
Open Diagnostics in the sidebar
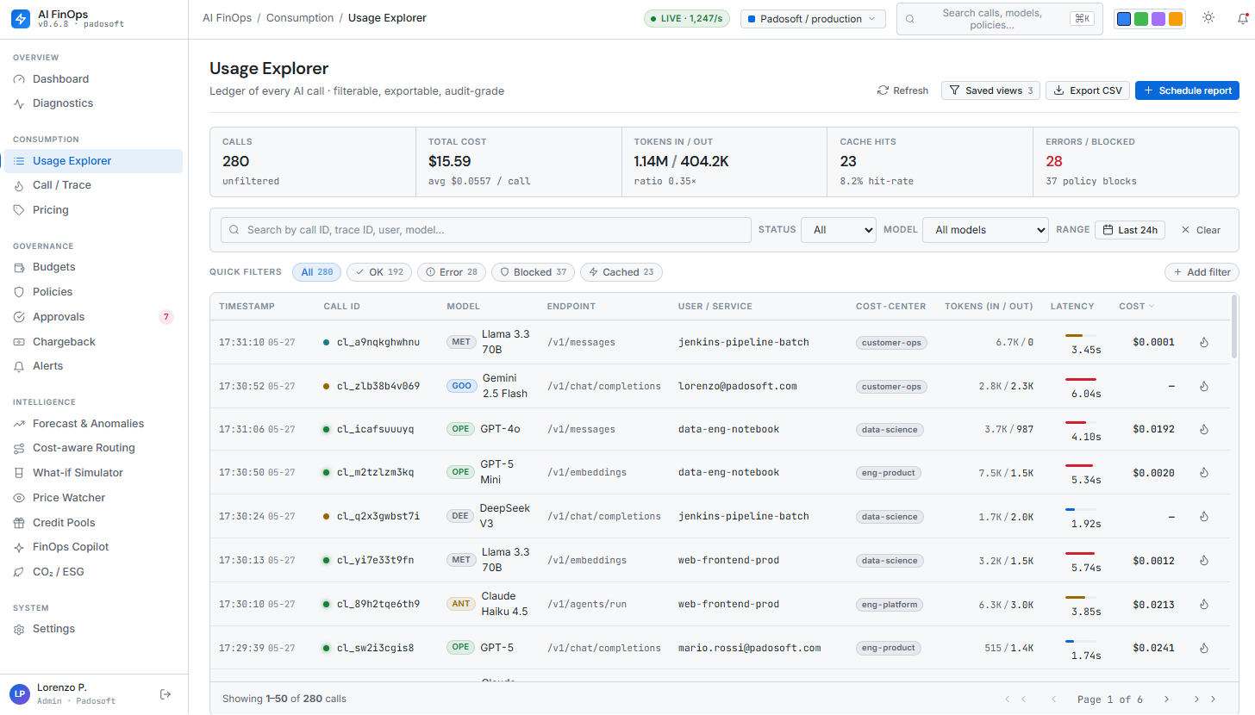coord(93,103)
